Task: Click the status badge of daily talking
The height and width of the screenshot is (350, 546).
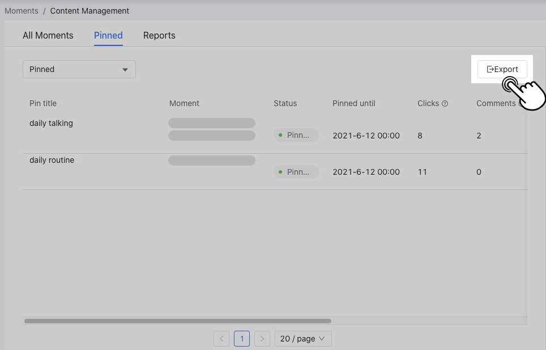Action: point(296,136)
